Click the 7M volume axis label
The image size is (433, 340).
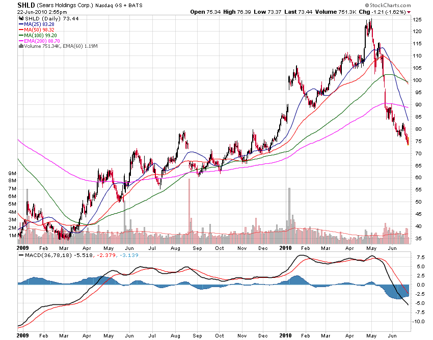tap(12, 189)
